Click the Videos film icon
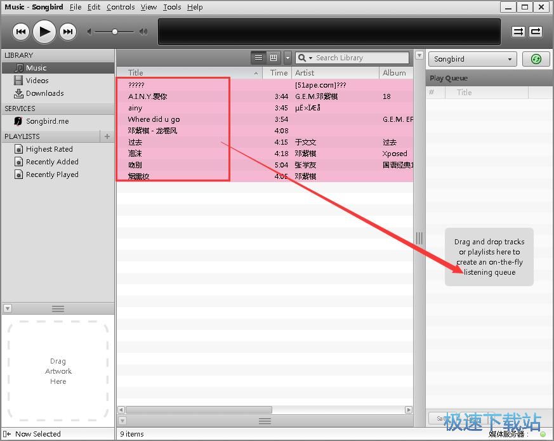The width and height of the screenshot is (554, 441). tap(18, 81)
